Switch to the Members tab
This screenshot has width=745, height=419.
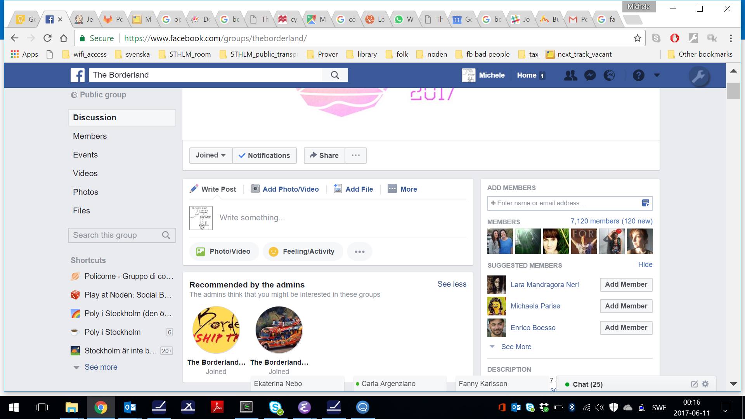point(90,136)
